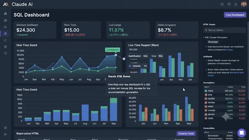This screenshot has width=249, height=140.
Task: Click the avatar in the CAAMGA row
Action: point(206,110)
